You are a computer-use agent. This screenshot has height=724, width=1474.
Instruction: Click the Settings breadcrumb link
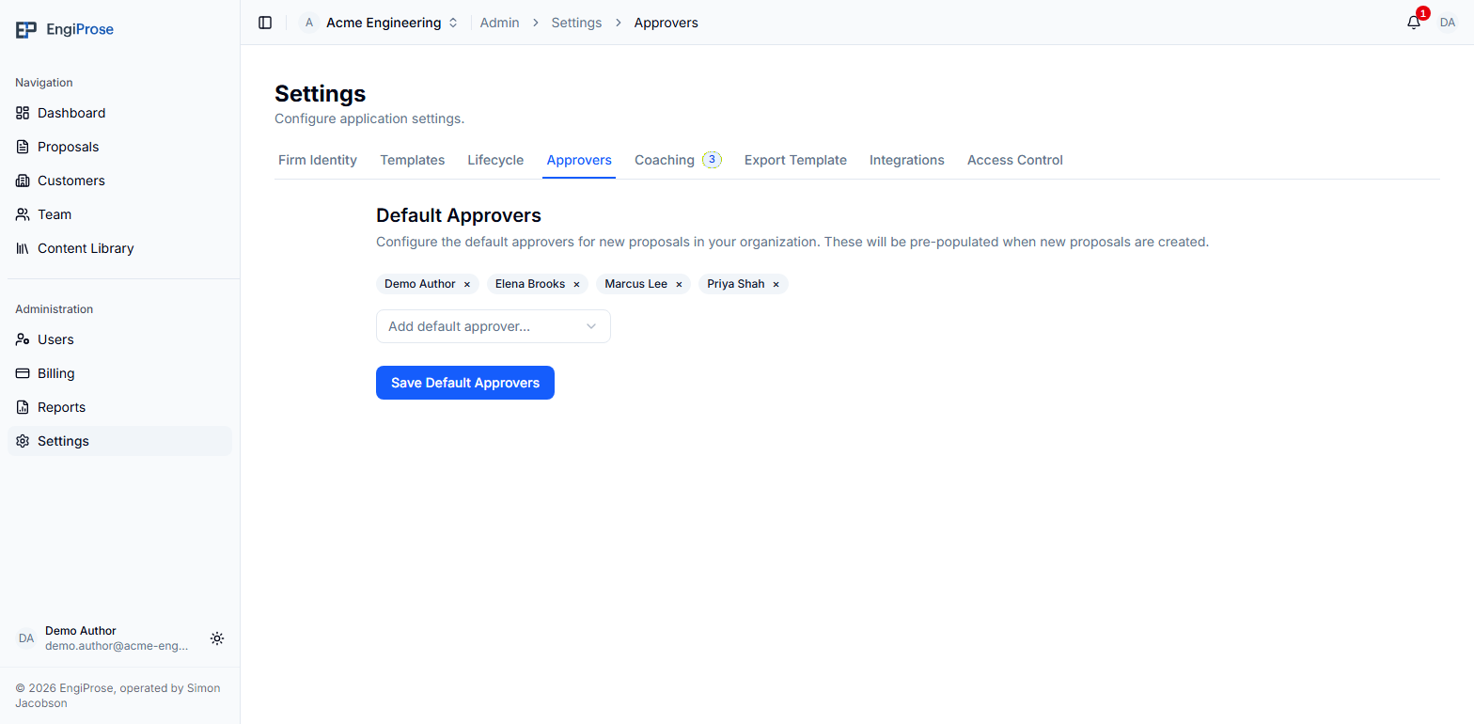point(576,23)
